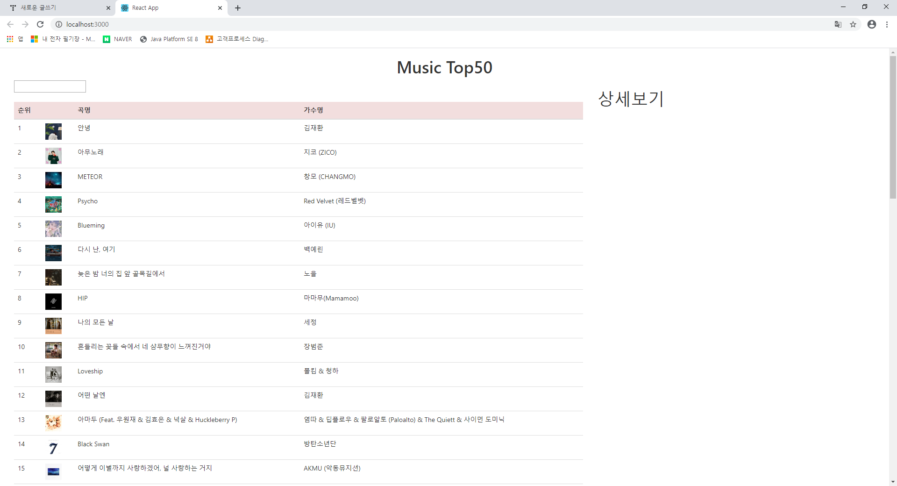Select the song title 안녕
This screenshot has width=897, height=486.
pyautogui.click(x=84, y=128)
